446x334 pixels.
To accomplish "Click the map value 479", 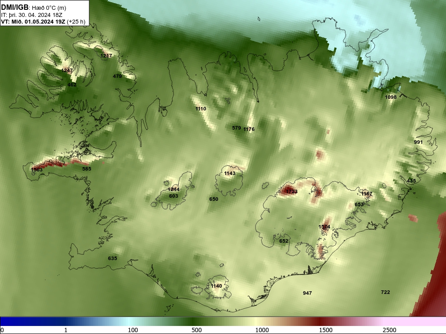I will 117,76.
